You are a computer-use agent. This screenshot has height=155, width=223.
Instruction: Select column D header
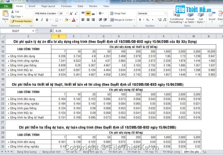coord(59,36)
